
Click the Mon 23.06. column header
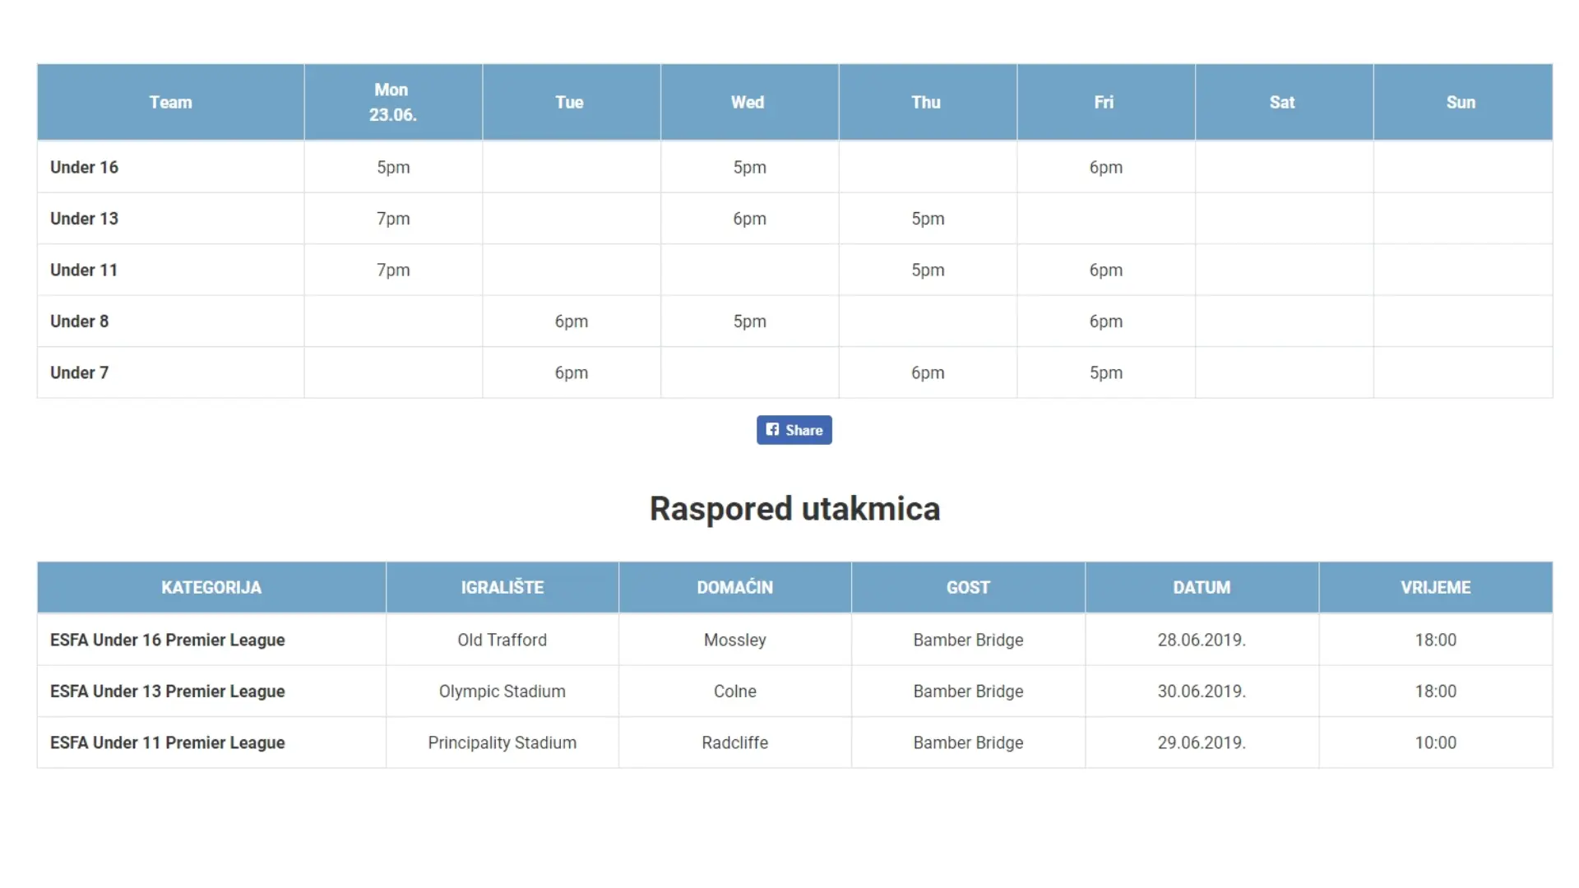(x=393, y=102)
